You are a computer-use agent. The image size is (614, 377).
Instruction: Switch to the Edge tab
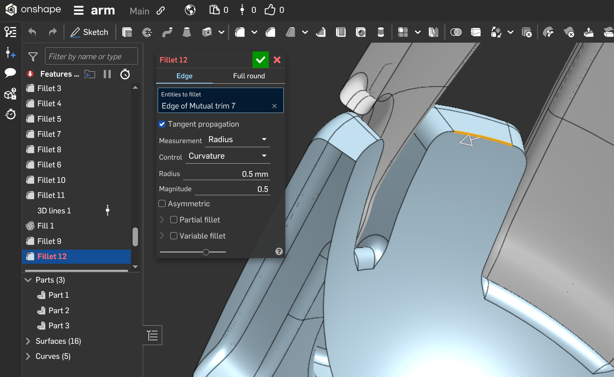click(x=184, y=76)
